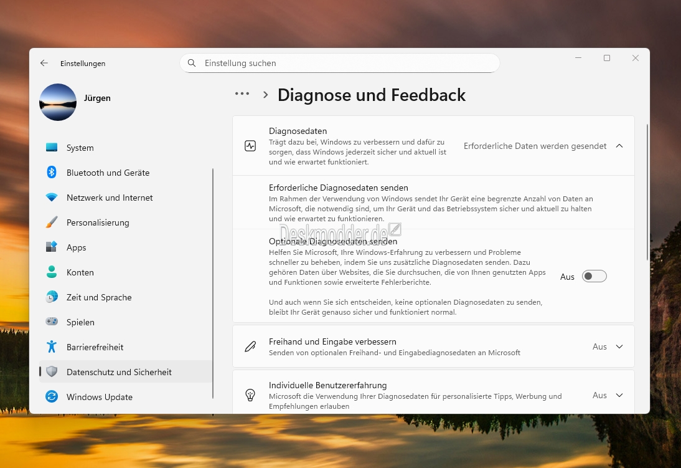Collapse the Diagnosedaten section chevron

pos(619,146)
